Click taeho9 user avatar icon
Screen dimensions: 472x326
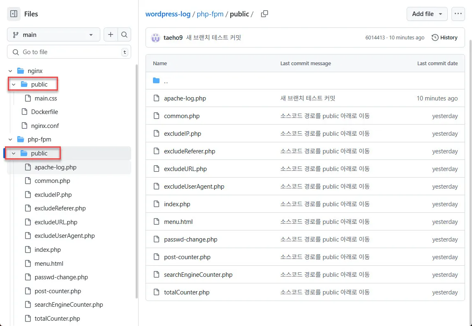[155, 38]
